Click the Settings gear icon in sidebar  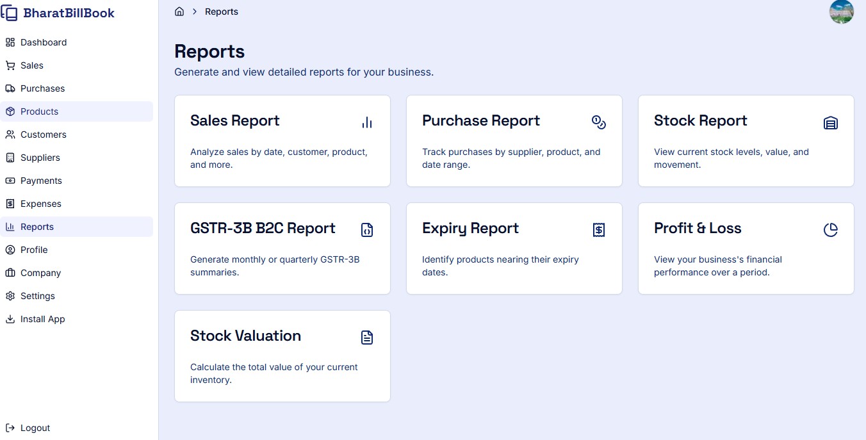tap(10, 296)
